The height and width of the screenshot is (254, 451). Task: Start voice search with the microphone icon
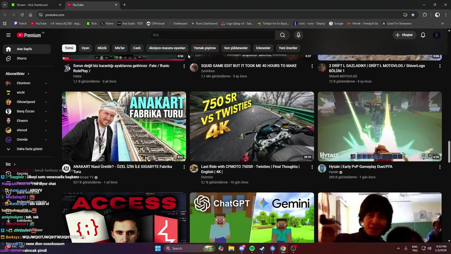pos(298,35)
